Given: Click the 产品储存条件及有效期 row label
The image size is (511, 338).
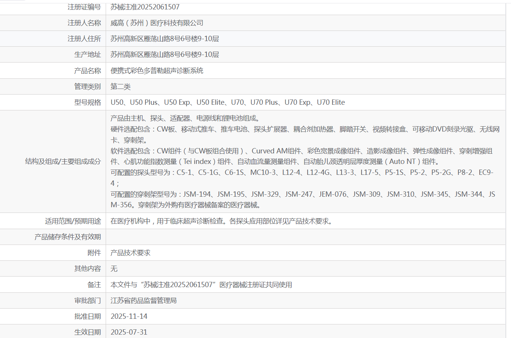Looking at the screenshot, I should (68, 237).
